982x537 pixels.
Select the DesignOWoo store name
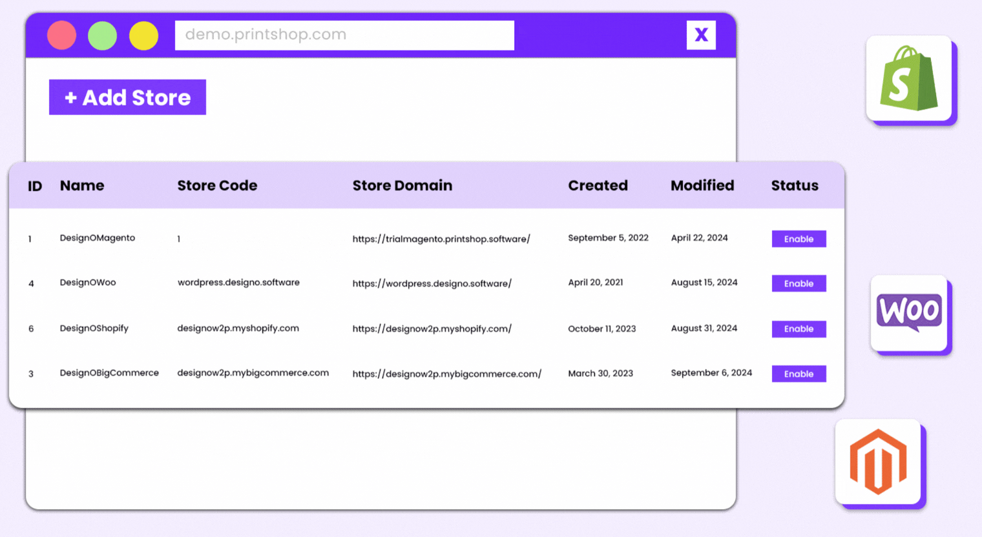(x=88, y=283)
